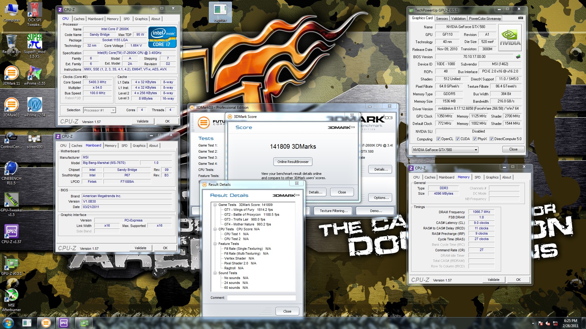586x329 pixels.
Task: Collapse the CPU Tests tree node
Action: point(215,229)
